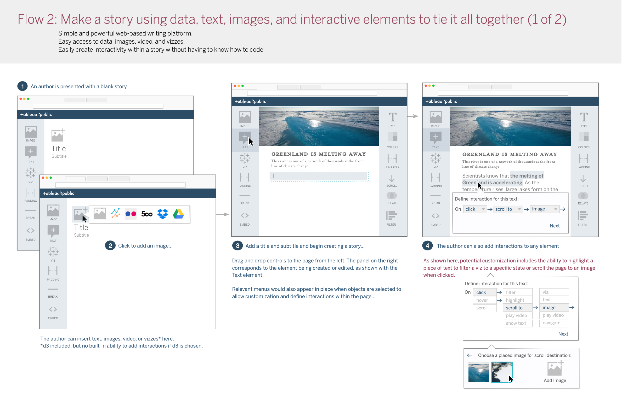Select the blue river image thumbnail

click(x=479, y=372)
